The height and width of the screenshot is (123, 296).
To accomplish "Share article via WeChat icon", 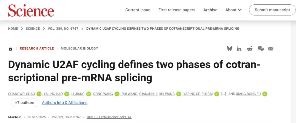I will (x=261, y=48).
